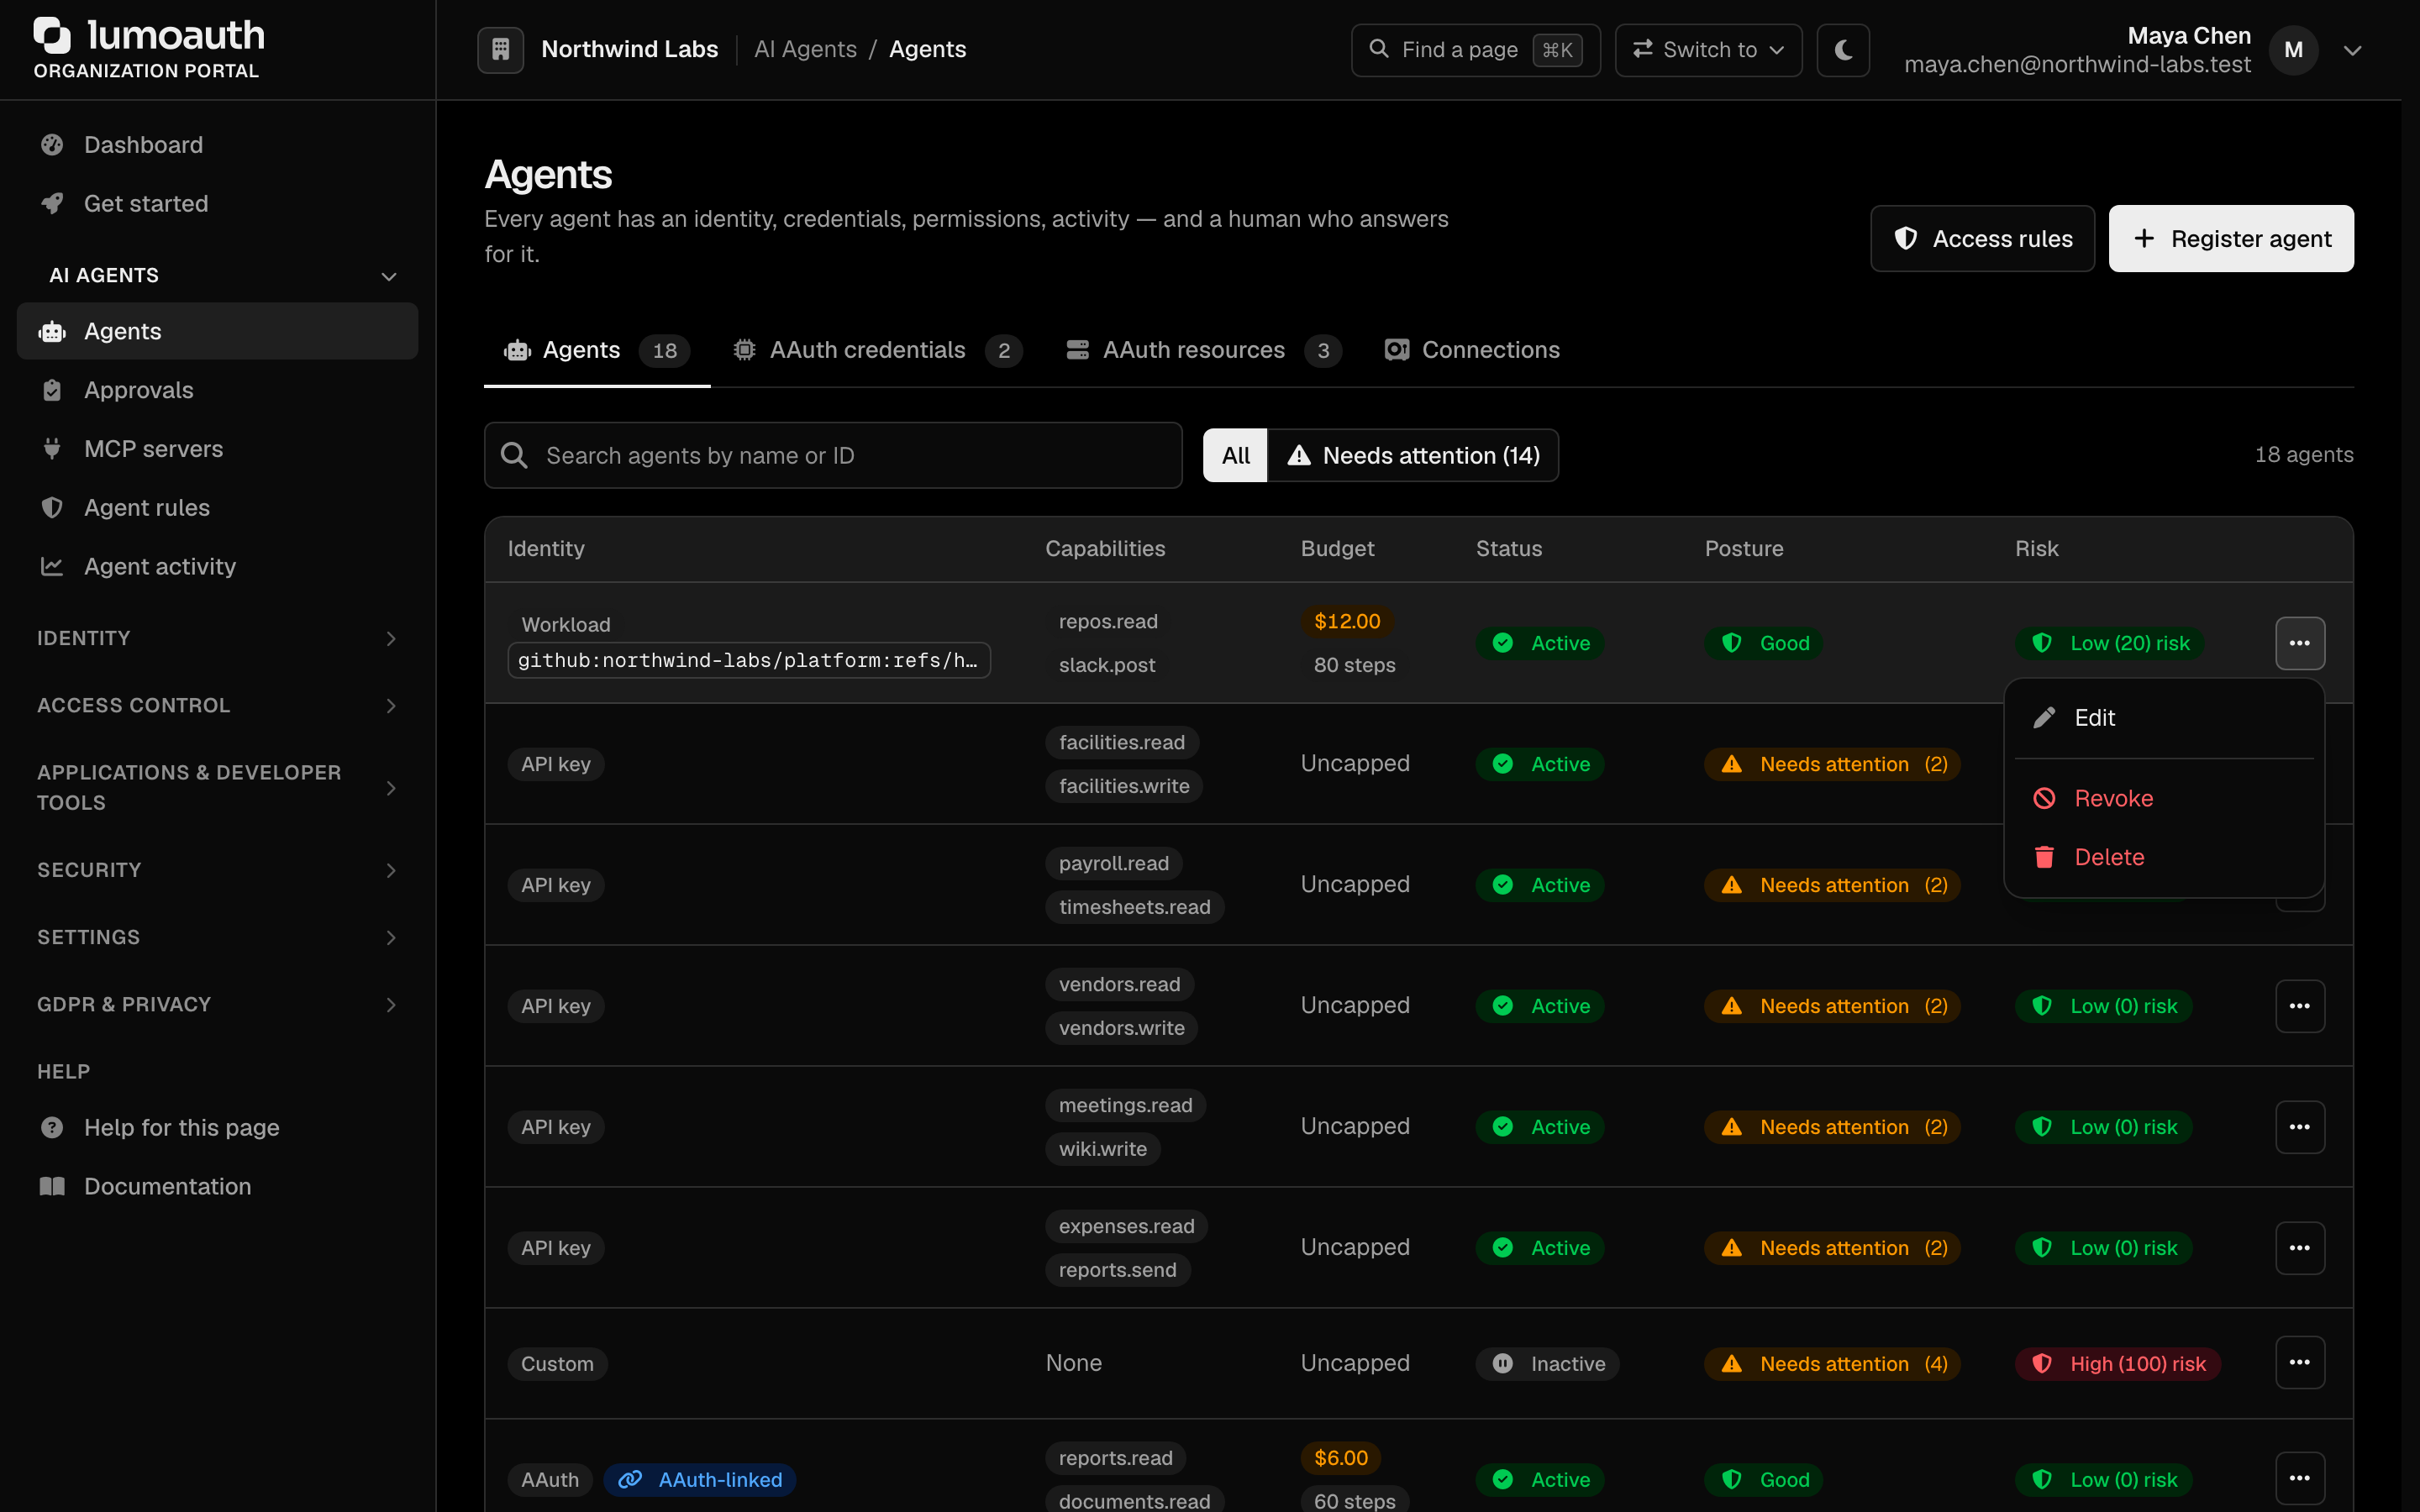This screenshot has width=2420, height=1512.
Task: Open Approvals in the sidebar
Action: 217,390
